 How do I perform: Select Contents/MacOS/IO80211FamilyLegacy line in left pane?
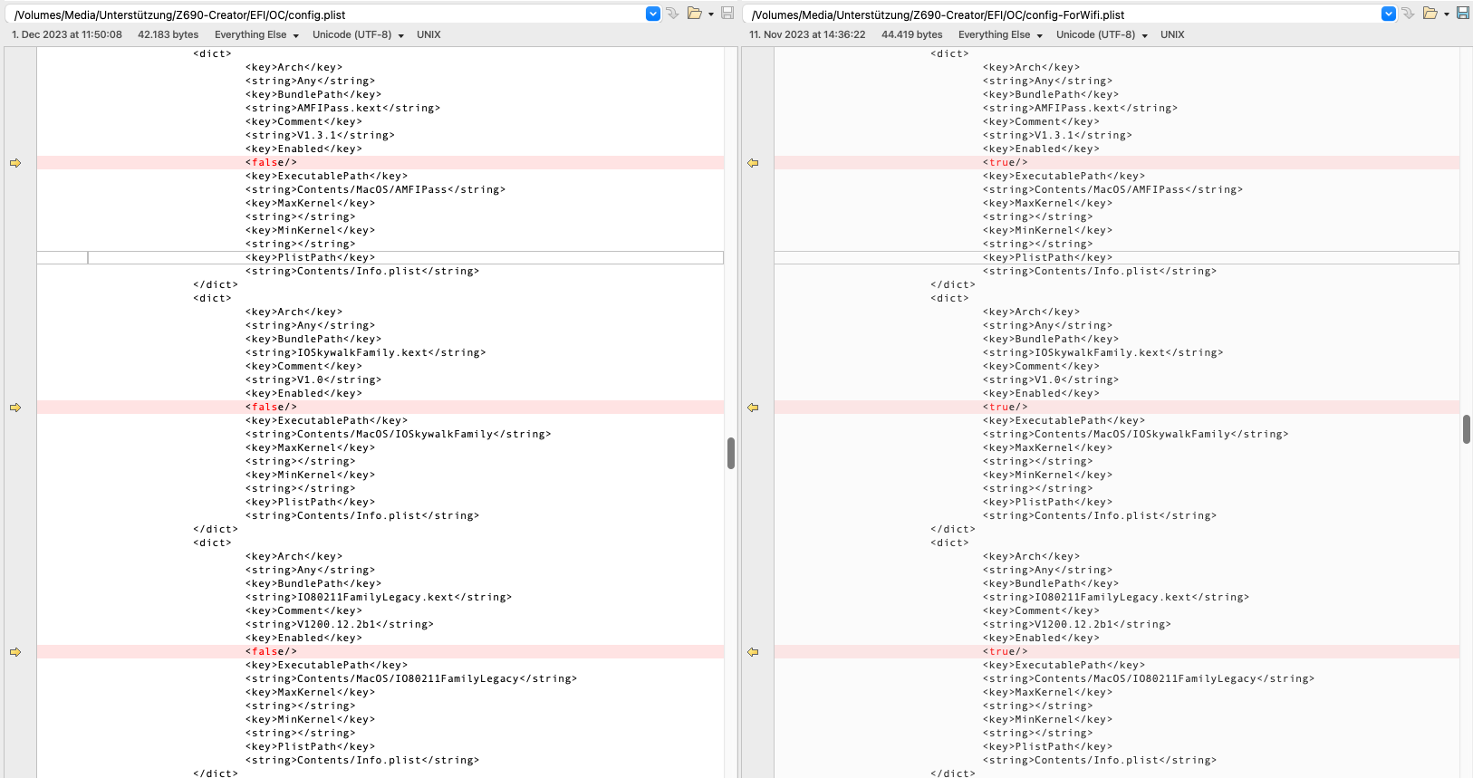411,679
